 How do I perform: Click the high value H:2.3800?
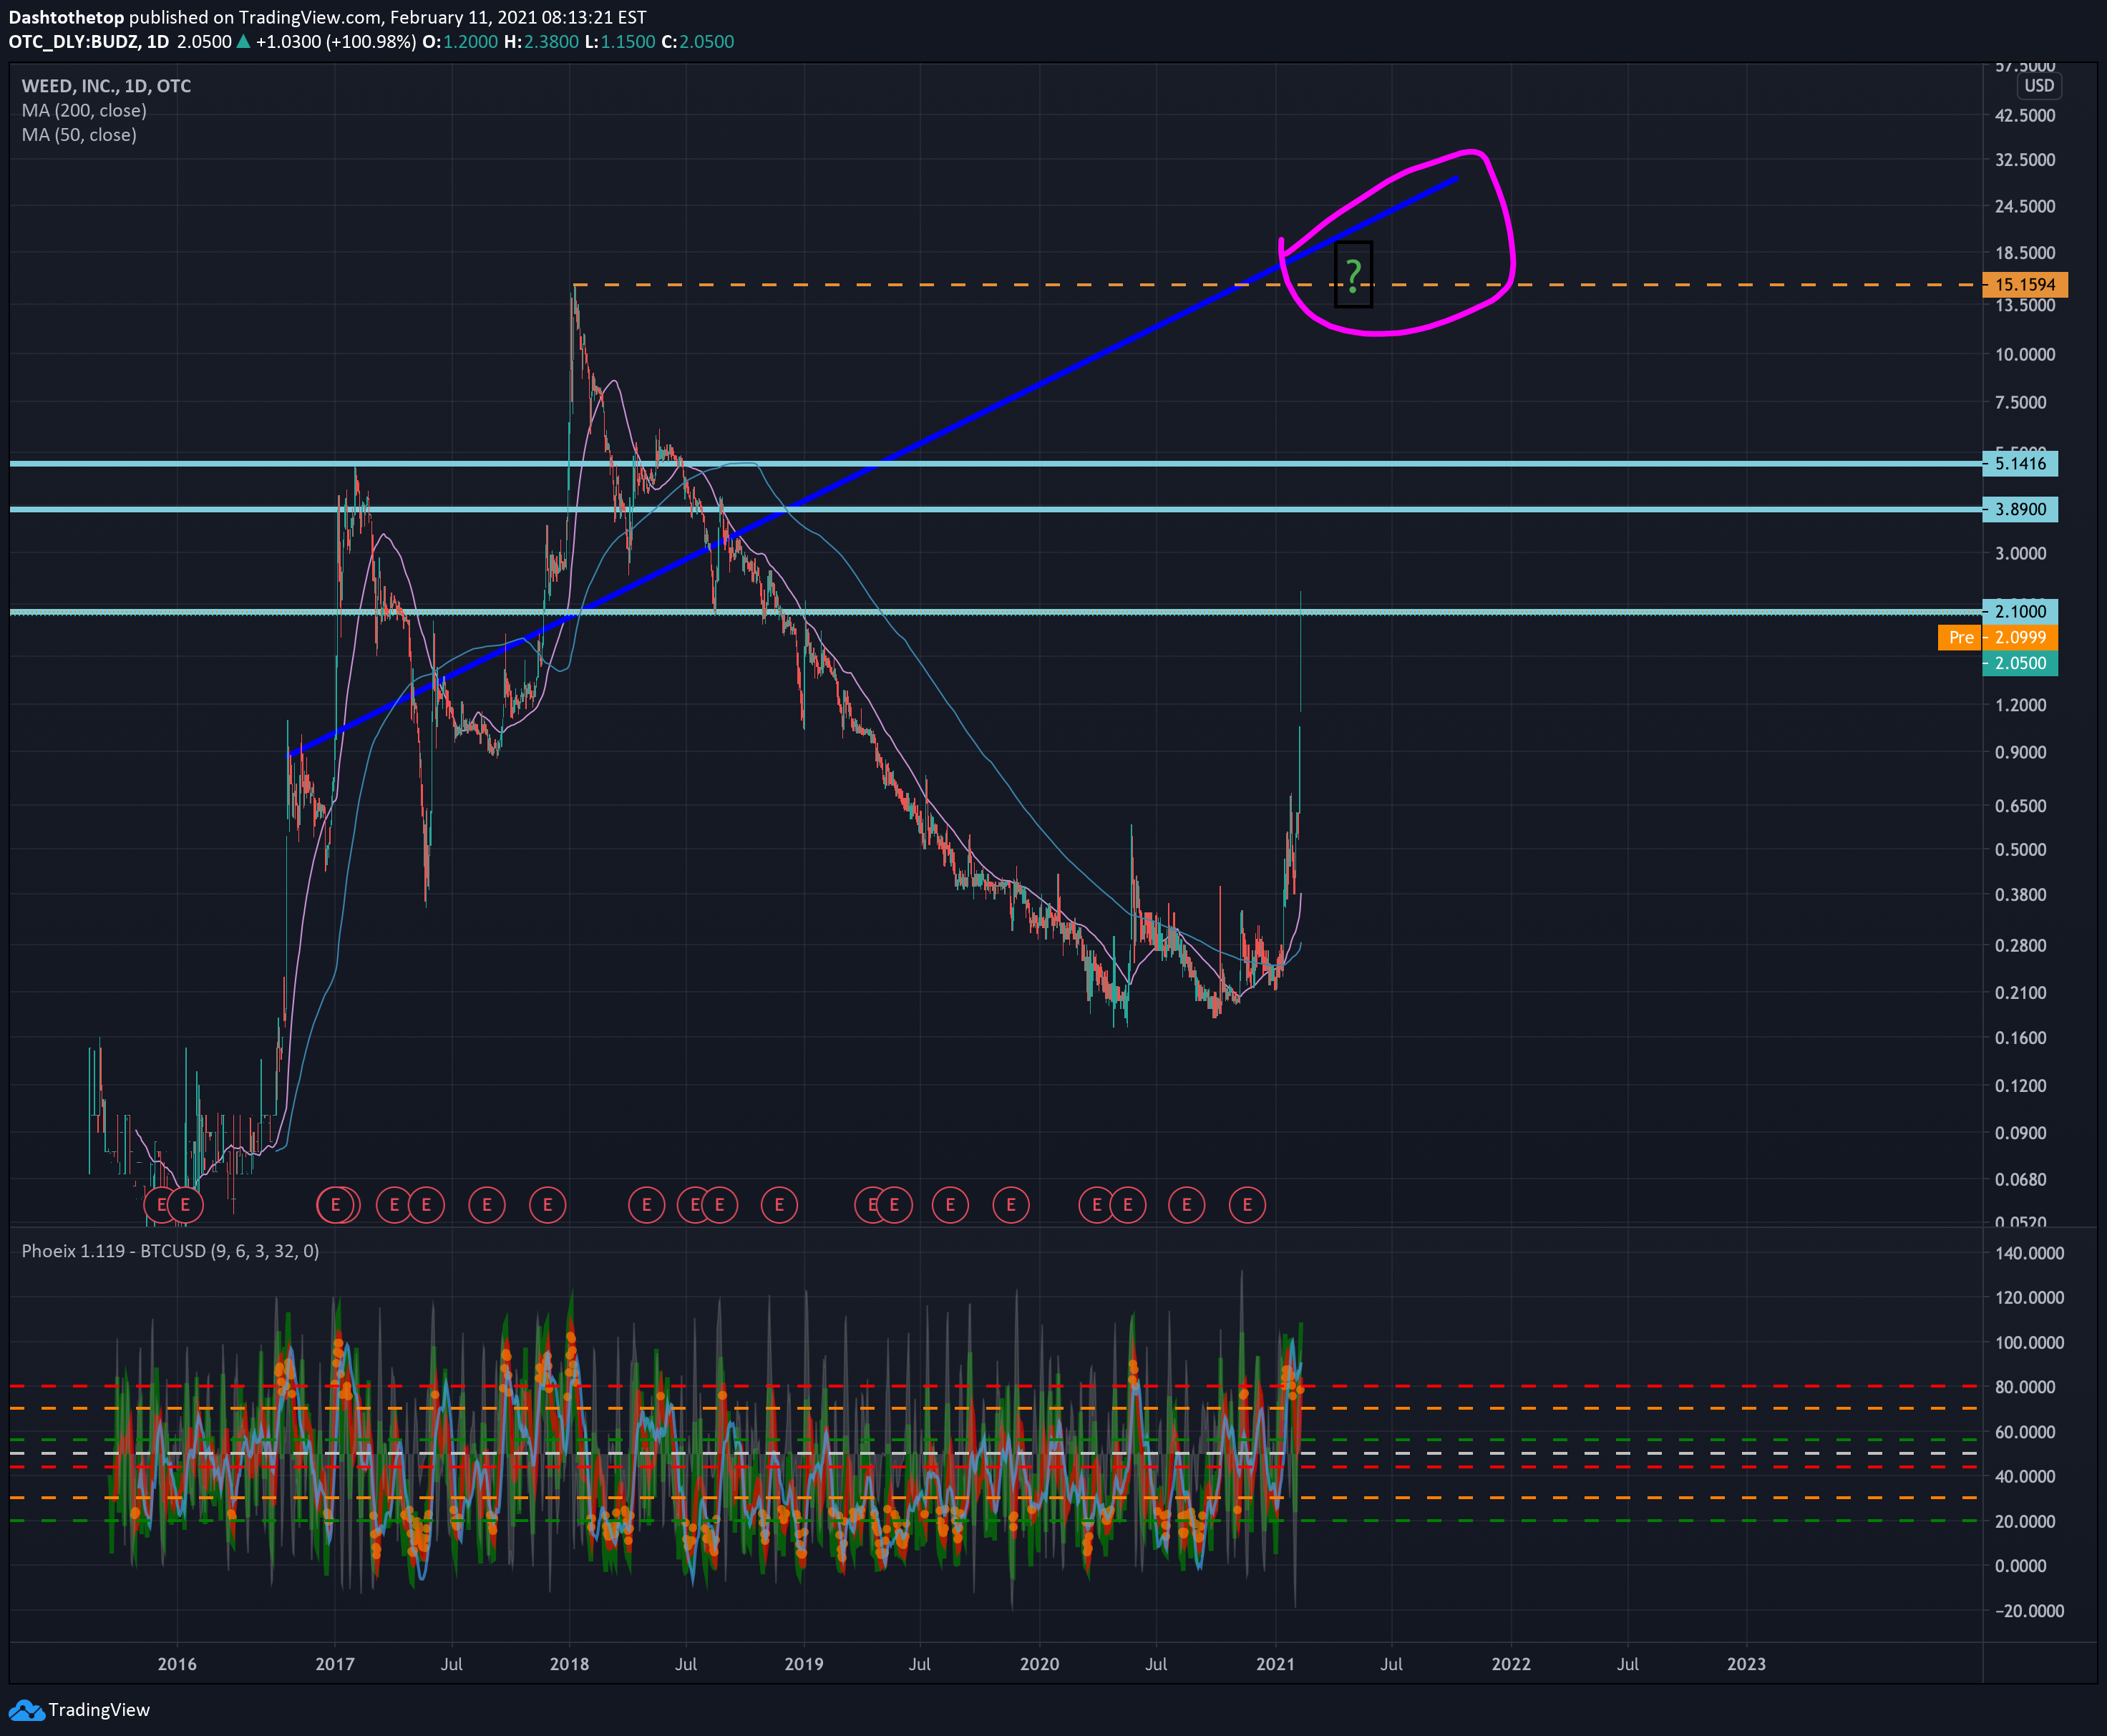coord(541,42)
